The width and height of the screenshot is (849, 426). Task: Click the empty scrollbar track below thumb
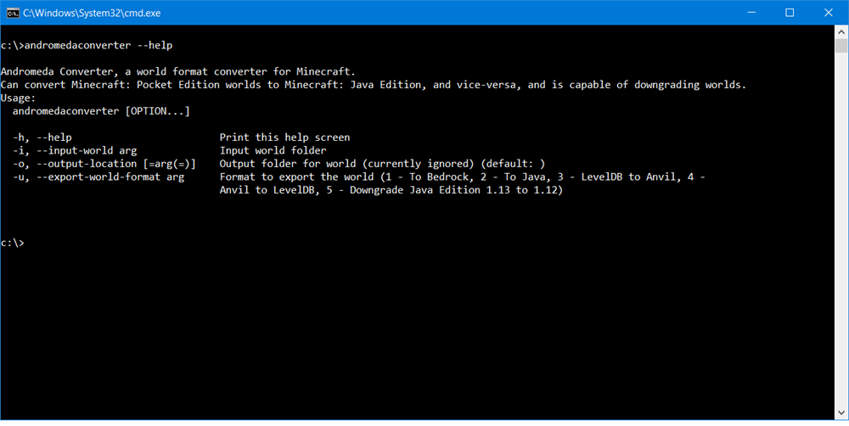(x=841, y=255)
